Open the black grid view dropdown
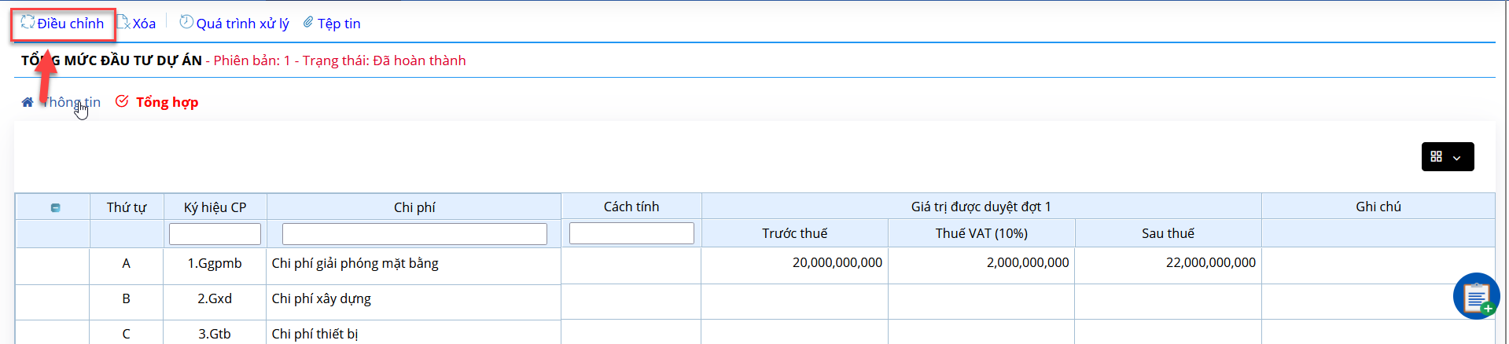 tap(1447, 156)
